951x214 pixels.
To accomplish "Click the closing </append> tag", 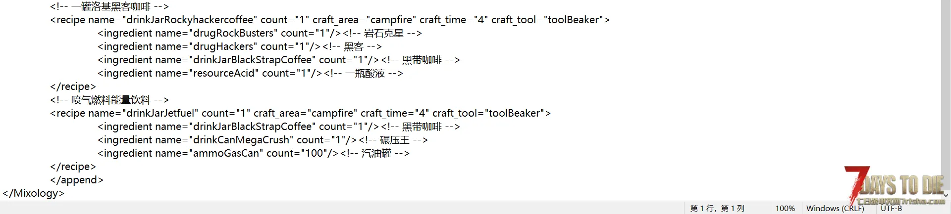I will (76, 180).
